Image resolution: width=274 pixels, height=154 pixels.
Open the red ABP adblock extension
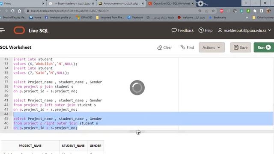pos(222,11)
